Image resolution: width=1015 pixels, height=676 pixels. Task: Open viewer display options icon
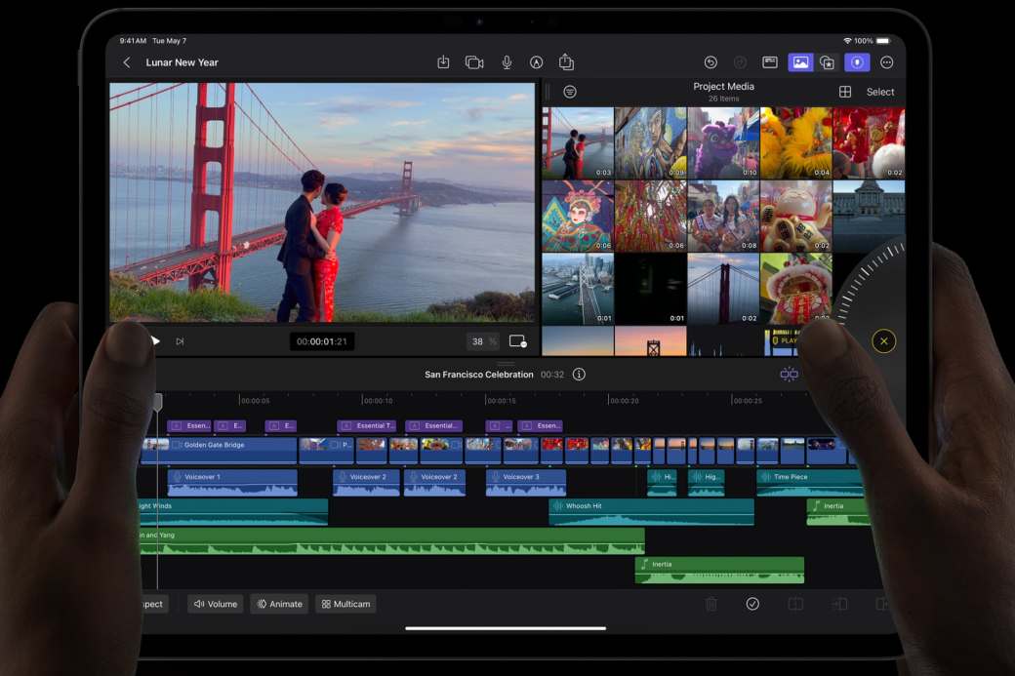point(518,340)
